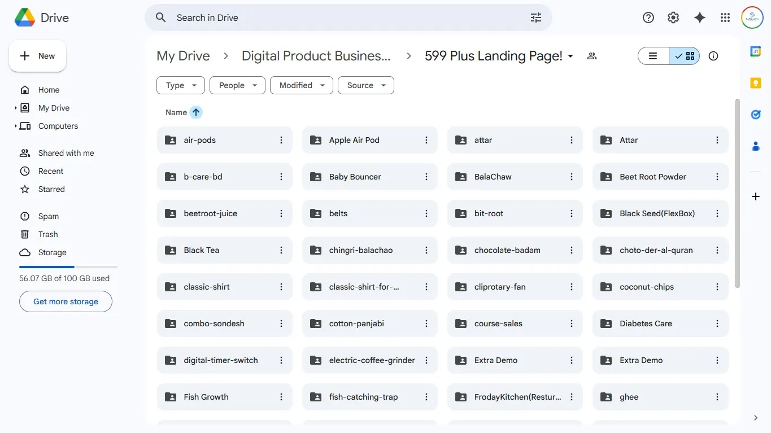
Task: Open the Source filter dropdown
Action: 365,85
